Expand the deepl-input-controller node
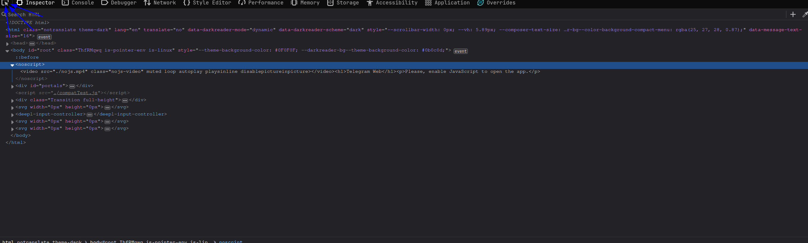The image size is (808, 243). tap(12, 115)
